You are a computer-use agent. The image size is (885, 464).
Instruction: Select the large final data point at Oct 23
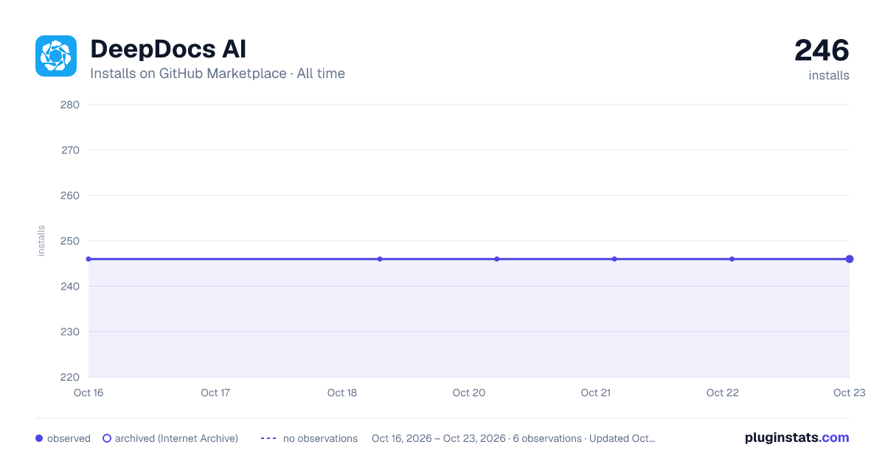[850, 259]
